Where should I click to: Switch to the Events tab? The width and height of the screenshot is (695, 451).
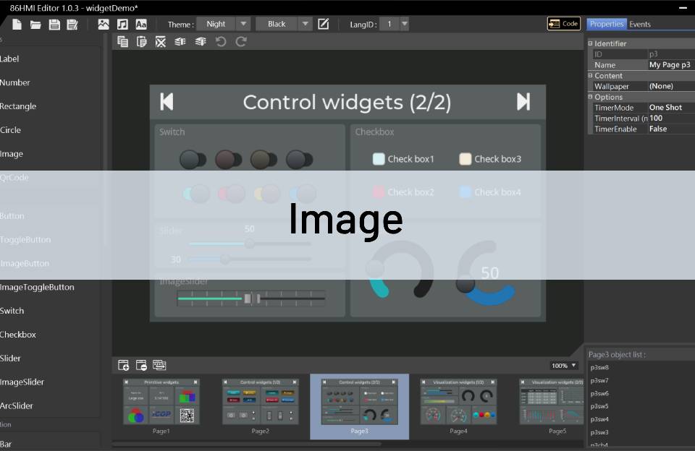(641, 24)
